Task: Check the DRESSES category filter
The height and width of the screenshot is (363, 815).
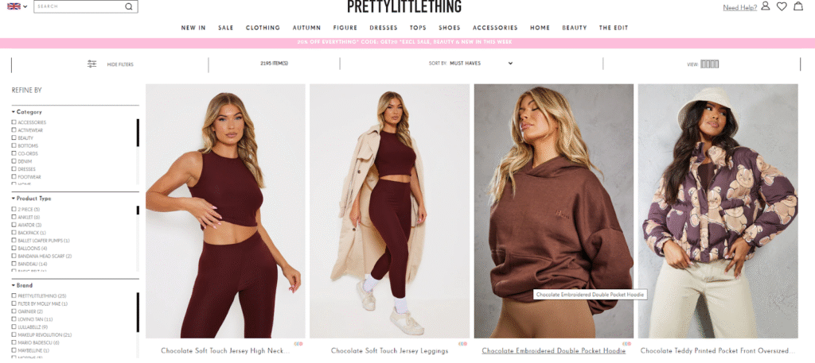Action: point(14,169)
